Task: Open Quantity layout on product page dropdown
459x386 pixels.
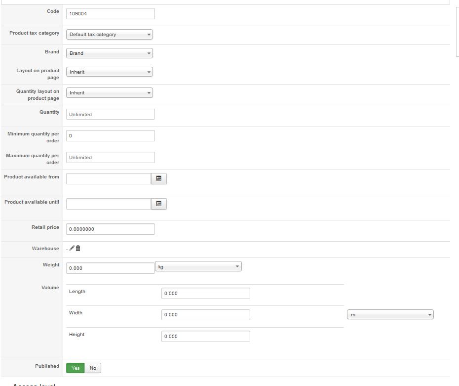Action: pos(110,93)
